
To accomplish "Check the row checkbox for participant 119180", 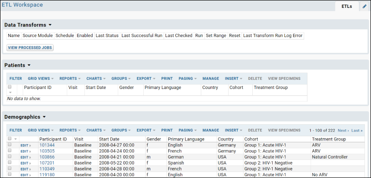I will (10, 174).
